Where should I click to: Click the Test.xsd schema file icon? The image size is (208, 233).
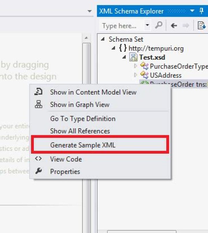click(133, 57)
